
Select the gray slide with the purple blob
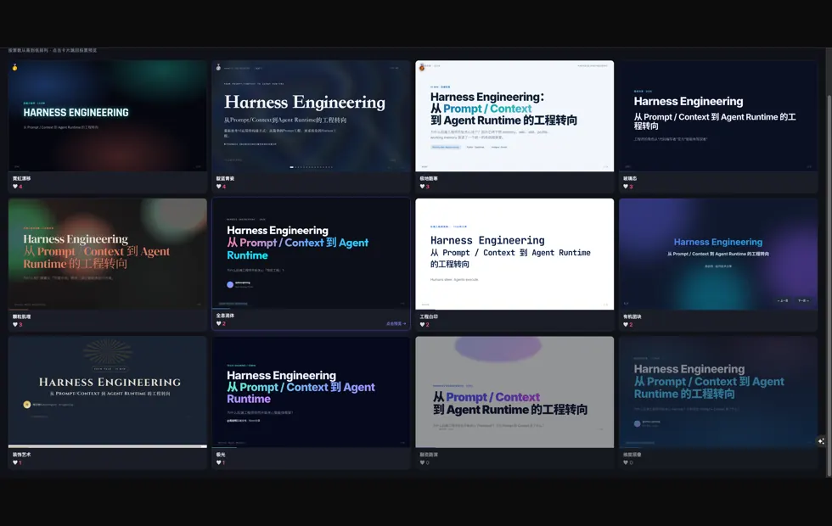pyautogui.click(x=514, y=392)
